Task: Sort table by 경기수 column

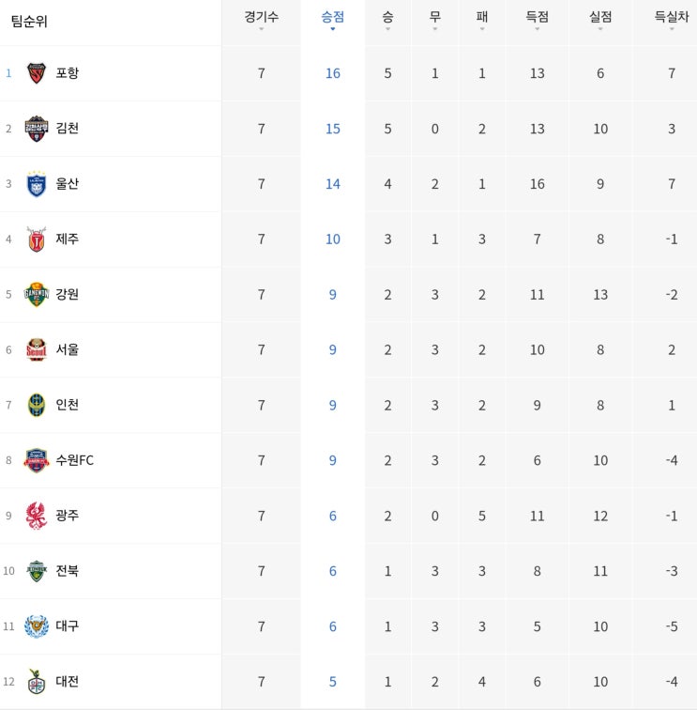Action: [x=262, y=18]
